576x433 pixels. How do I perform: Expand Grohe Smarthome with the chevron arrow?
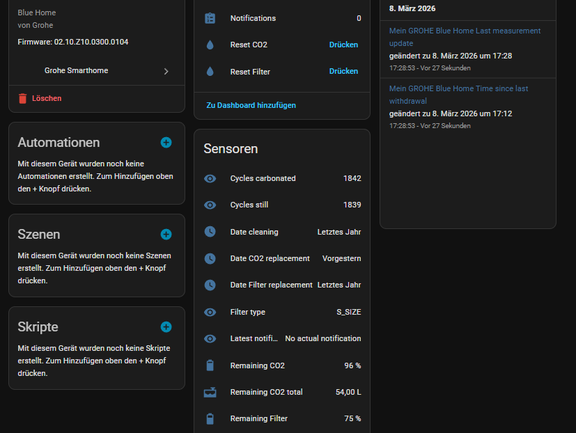(166, 71)
